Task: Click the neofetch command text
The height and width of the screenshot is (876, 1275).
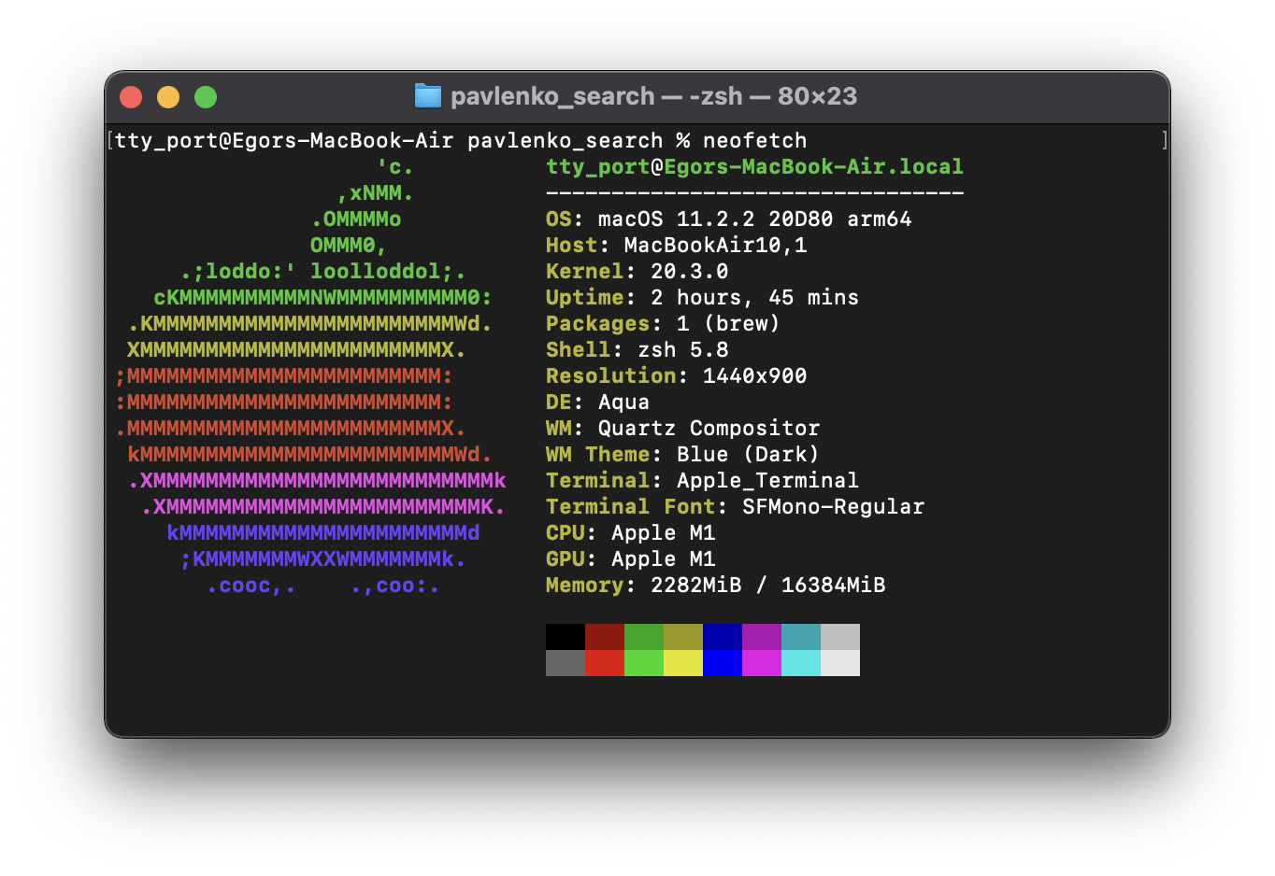Action: (755, 141)
